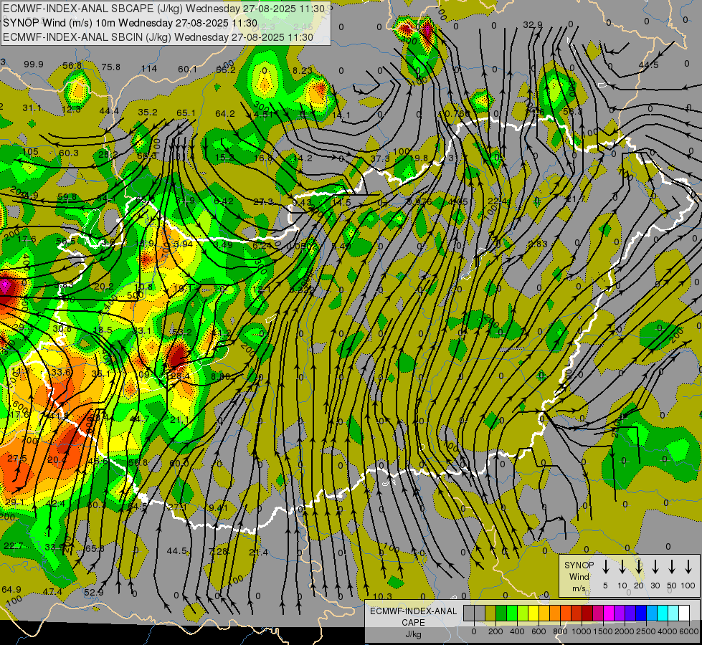Click the SYNOP Wind 10m title line
Screen dimensions: 702x645
point(131,23)
